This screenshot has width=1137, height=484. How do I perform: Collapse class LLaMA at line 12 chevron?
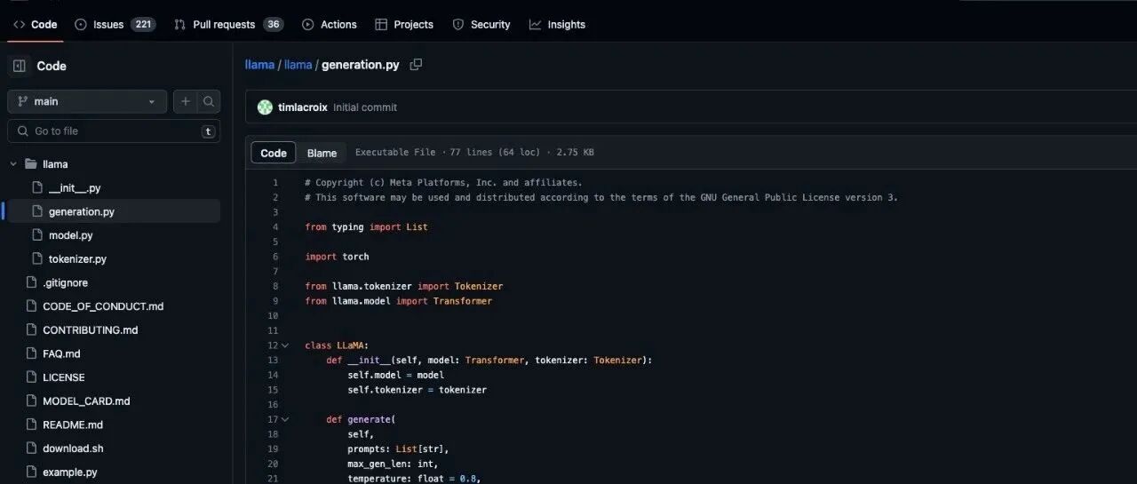pos(284,345)
